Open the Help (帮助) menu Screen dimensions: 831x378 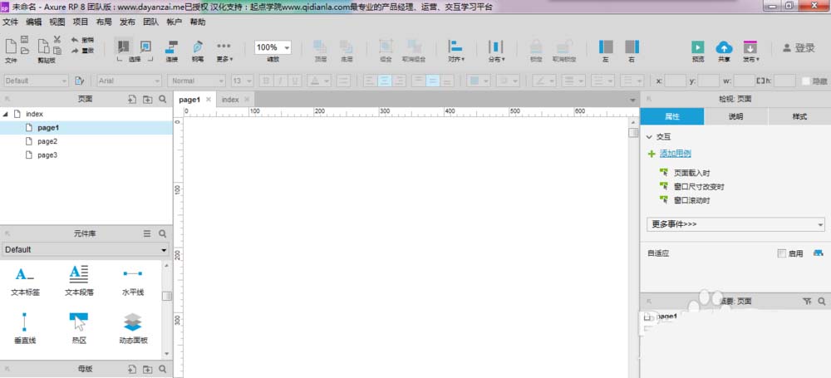pyautogui.click(x=198, y=22)
